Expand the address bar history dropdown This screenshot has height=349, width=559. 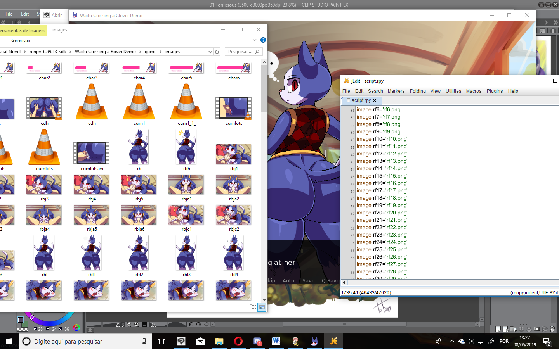pyautogui.click(x=210, y=52)
